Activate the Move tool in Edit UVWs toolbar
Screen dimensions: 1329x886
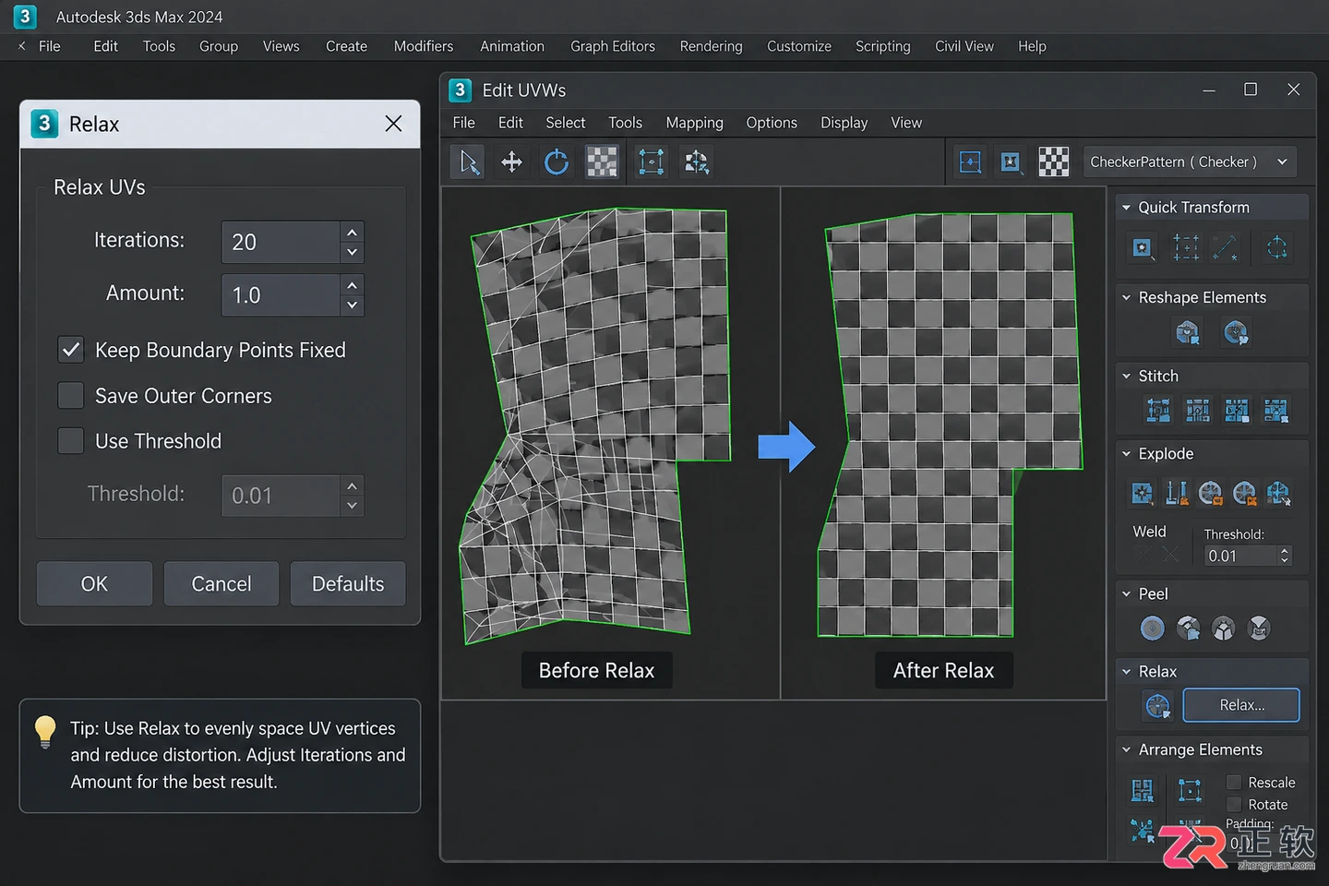(x=511, y=162)
